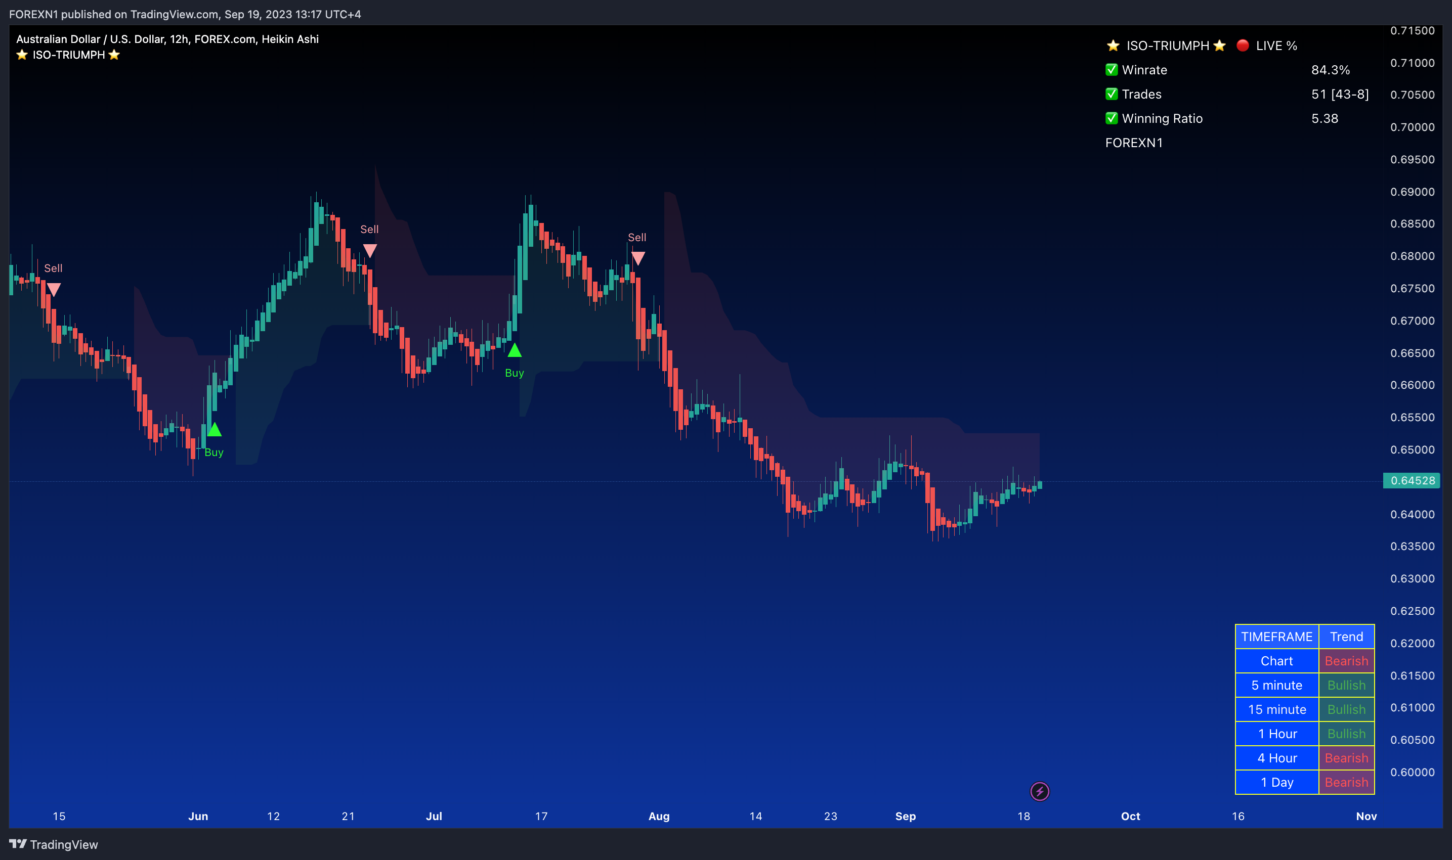Image resolution: width=1452 pixels, height=860 pixels.
Task: Click the LIVE % label text
Action: pos(1276,45)
